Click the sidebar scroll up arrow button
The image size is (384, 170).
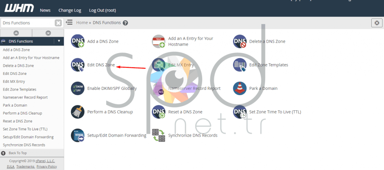coord(16,33)
